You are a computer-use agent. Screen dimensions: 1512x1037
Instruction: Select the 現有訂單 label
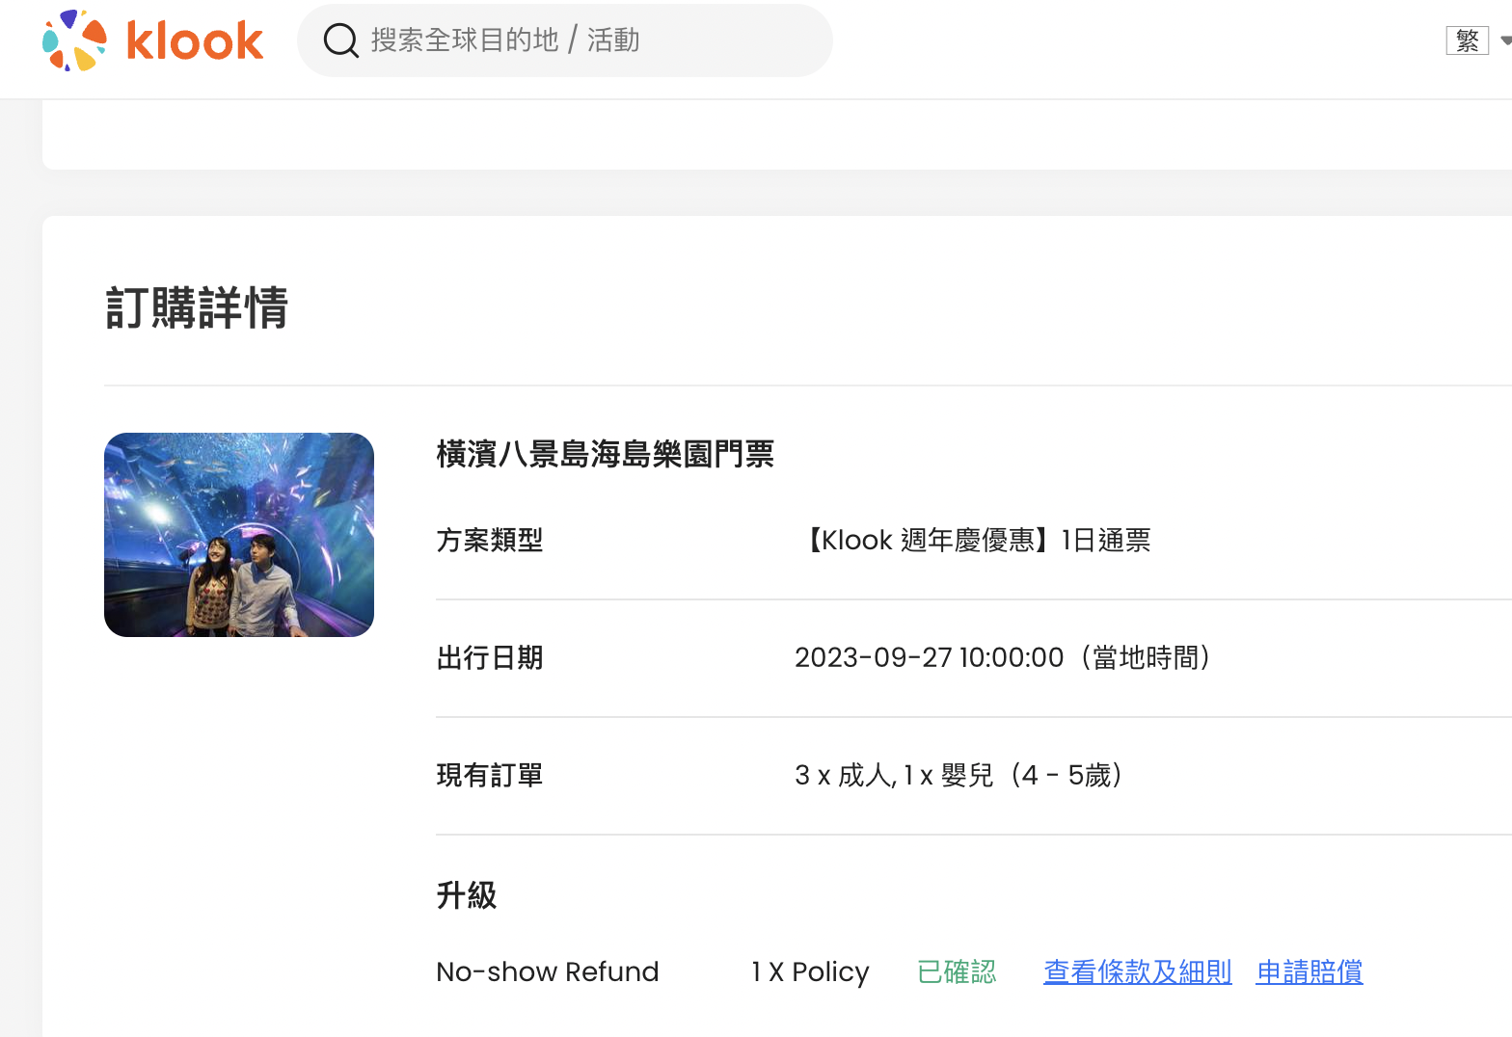tap(490, 775)
